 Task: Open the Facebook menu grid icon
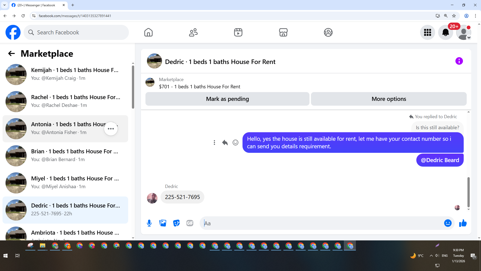point(428,32)
